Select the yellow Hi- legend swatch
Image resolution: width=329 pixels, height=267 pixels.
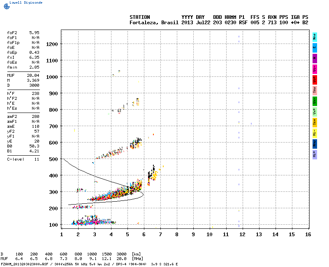pos(315,133)
